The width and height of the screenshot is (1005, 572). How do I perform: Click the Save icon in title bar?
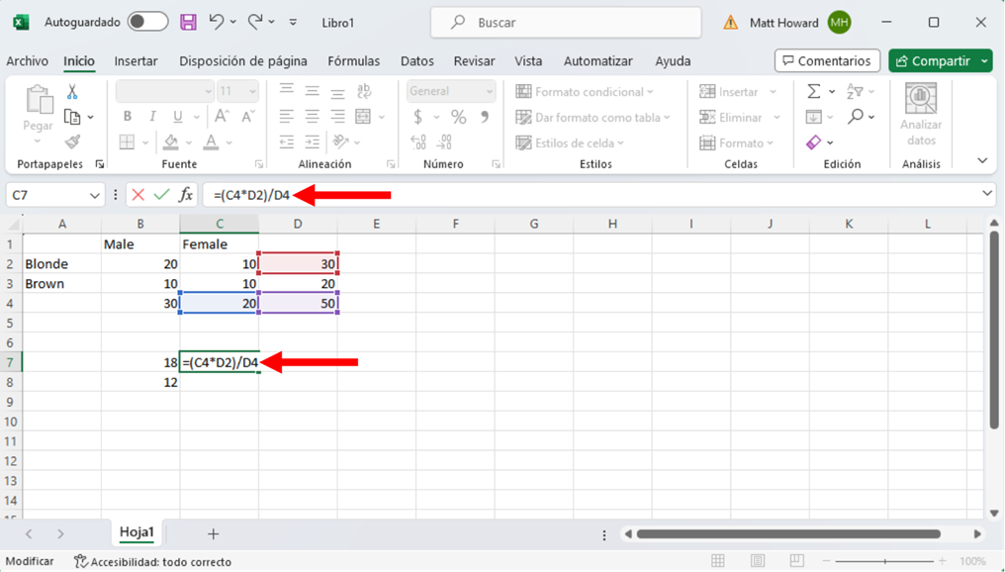188,22
